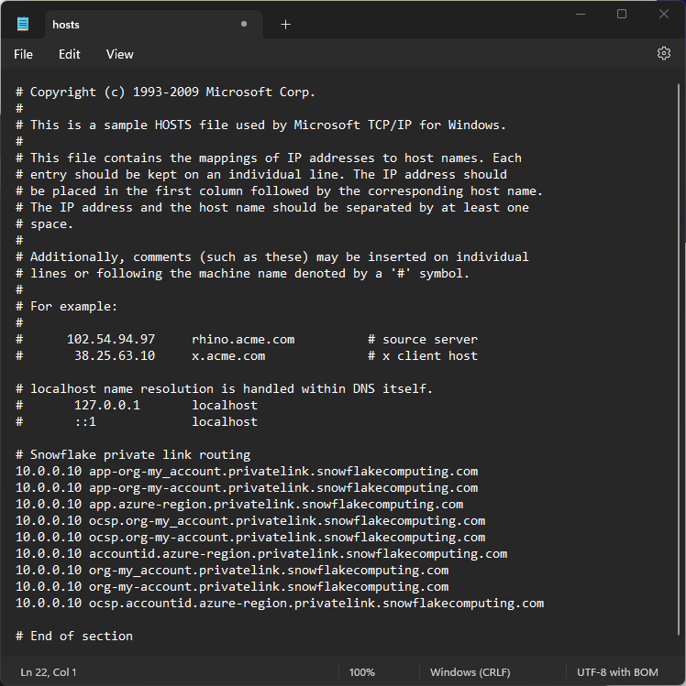Click the app-org-my-account.privatelink entry
Viewport: 686px width, 686px height.
[247, 488]
